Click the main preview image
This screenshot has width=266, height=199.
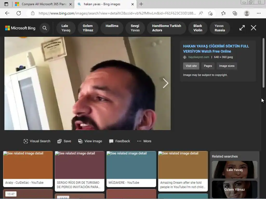coord(88,83)
